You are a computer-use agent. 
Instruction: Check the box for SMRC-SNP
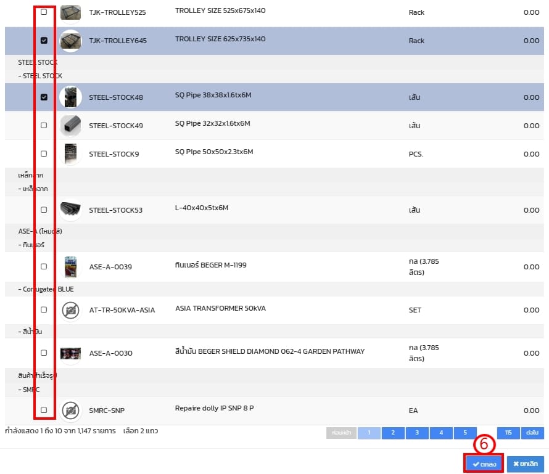(44, 410)
